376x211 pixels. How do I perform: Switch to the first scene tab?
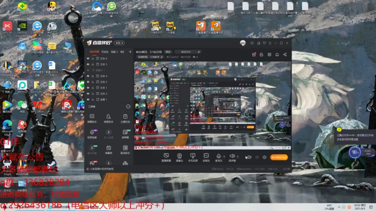click(94, 52)
